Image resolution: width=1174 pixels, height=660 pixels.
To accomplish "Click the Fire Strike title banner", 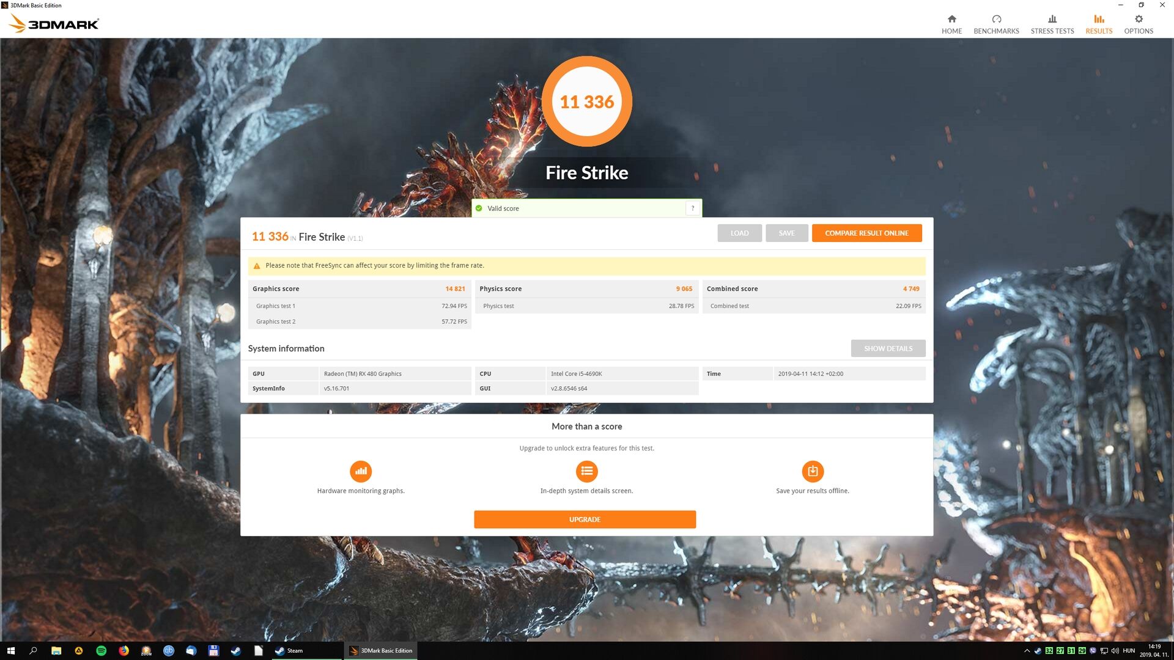I will pos(587,172).
